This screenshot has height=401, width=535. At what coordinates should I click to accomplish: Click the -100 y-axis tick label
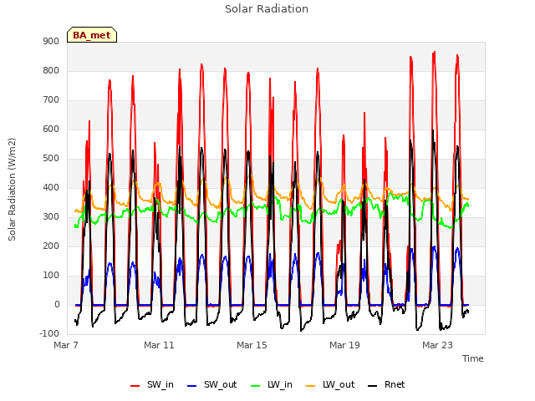(49, 334)
